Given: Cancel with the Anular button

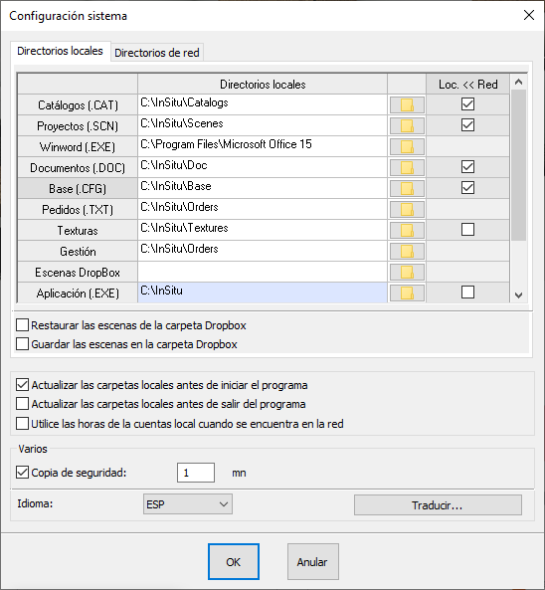Looking at the screenshot, I should [x=312, y=562].
